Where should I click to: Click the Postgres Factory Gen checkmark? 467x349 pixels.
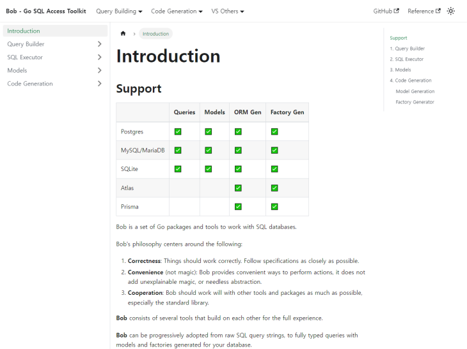274,131
